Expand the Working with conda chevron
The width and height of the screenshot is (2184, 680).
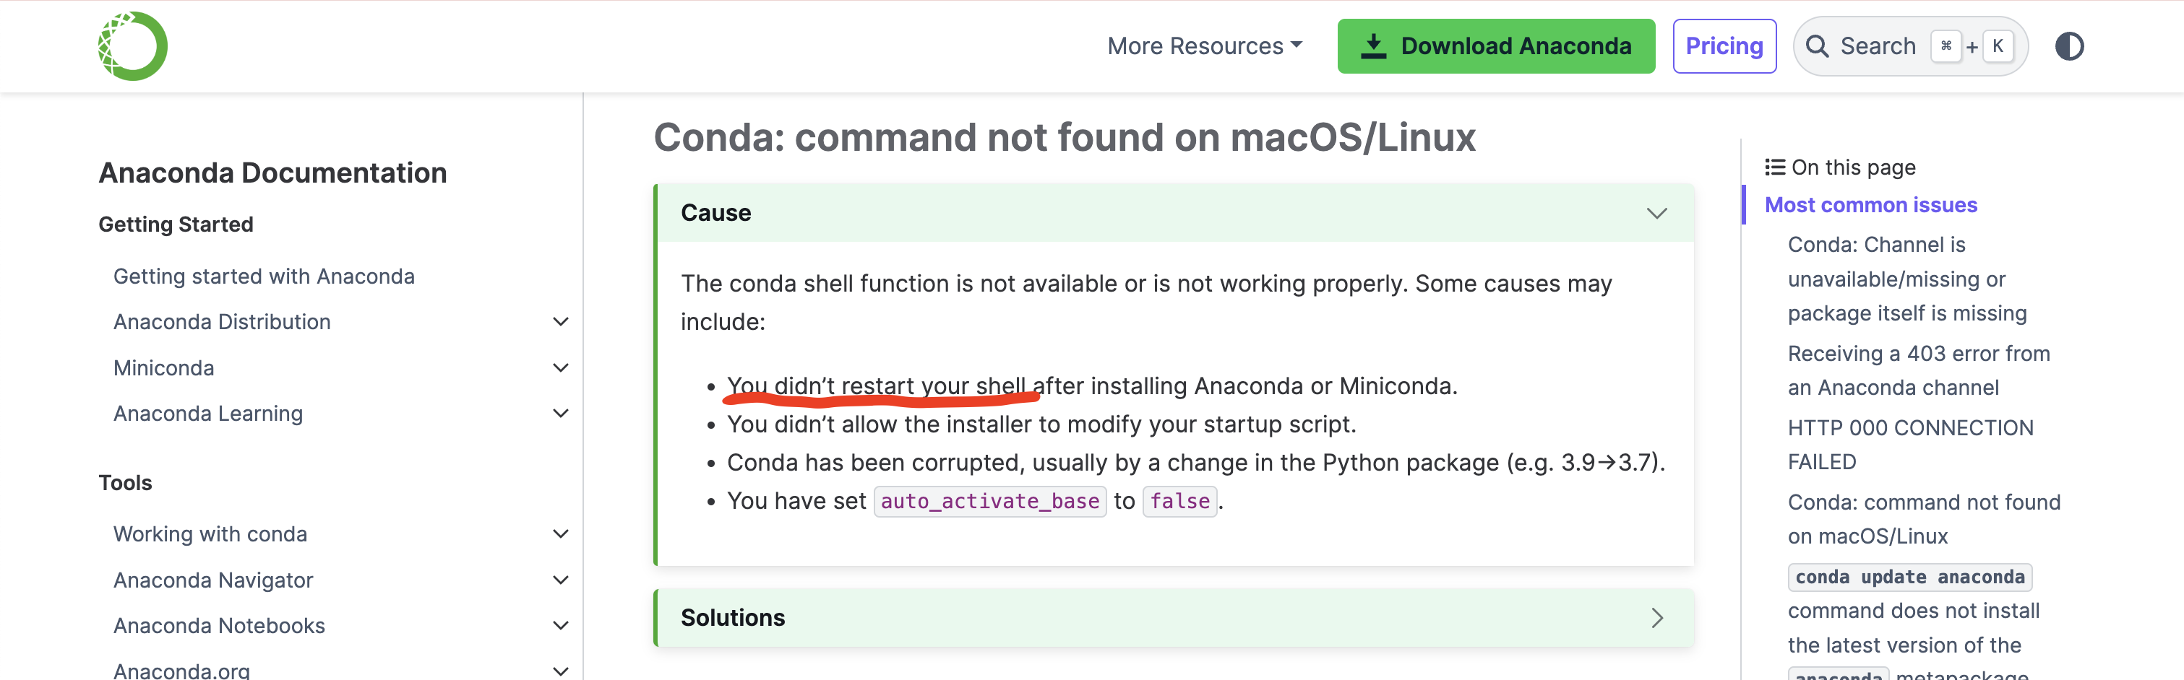click(560, 533)
